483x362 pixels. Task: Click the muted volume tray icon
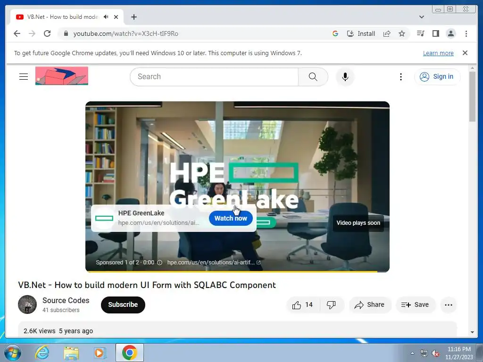pyautogui.click(x=435, y=354)
